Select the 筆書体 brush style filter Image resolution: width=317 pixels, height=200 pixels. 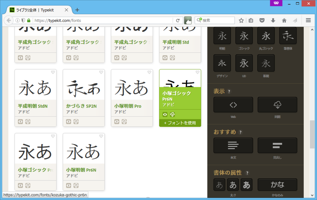pos(288,36)
